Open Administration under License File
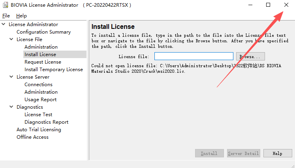 (41, 47)
